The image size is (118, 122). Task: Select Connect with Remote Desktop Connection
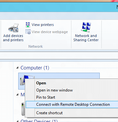pos(72,104)
